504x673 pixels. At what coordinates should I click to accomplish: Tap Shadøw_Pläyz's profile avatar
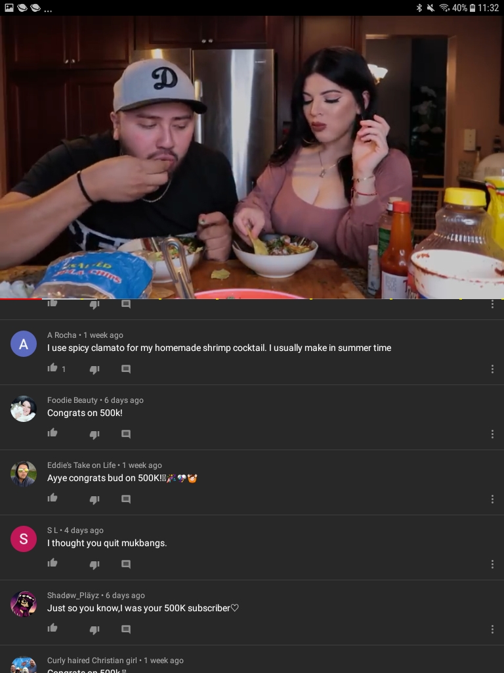coord(24,604)
